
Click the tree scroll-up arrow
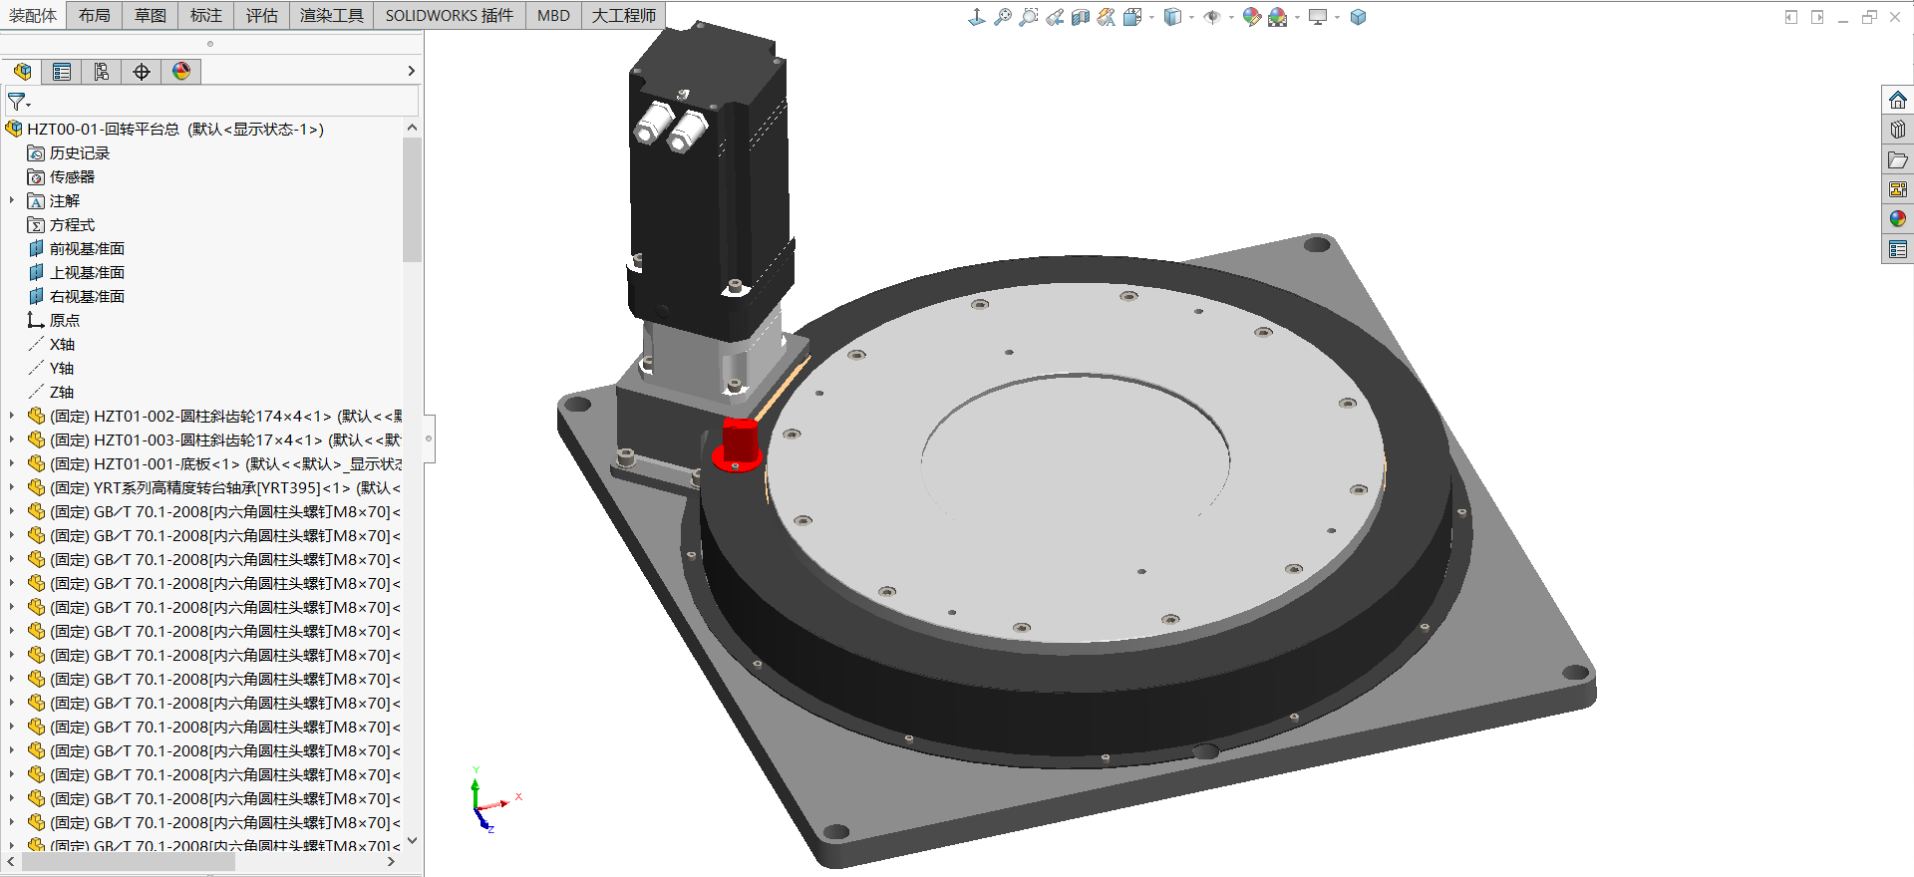click(412, 128)
